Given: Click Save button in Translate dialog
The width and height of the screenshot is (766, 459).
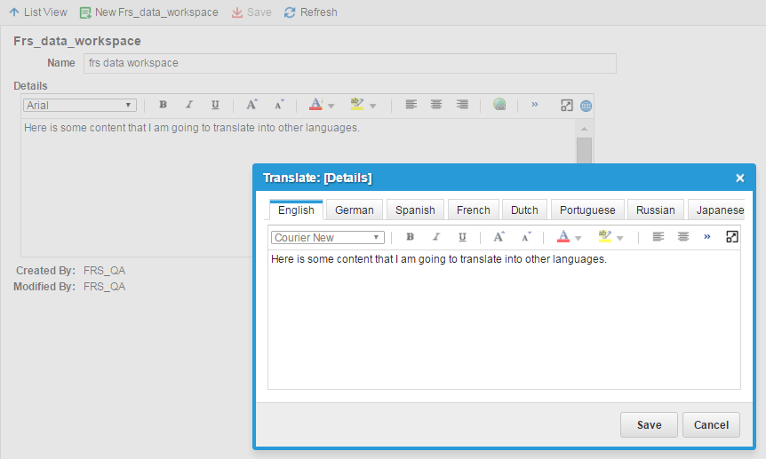Looking at the screenshot, I should click(x=649, y=425).
